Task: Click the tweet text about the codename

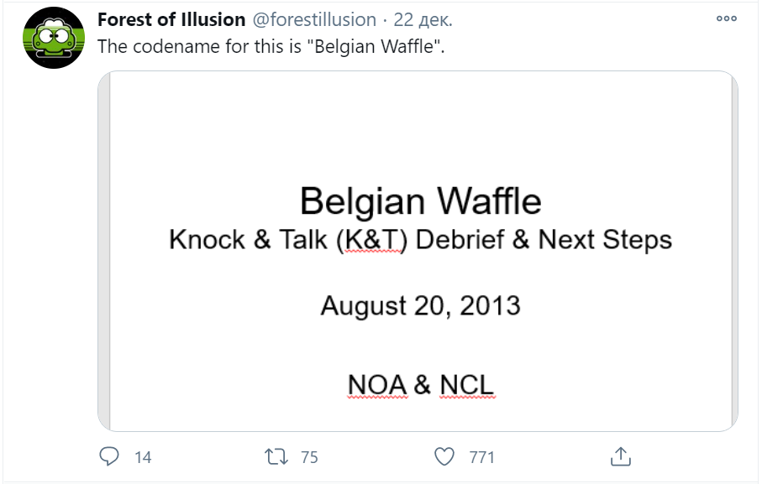Action: tap(271, 46)
